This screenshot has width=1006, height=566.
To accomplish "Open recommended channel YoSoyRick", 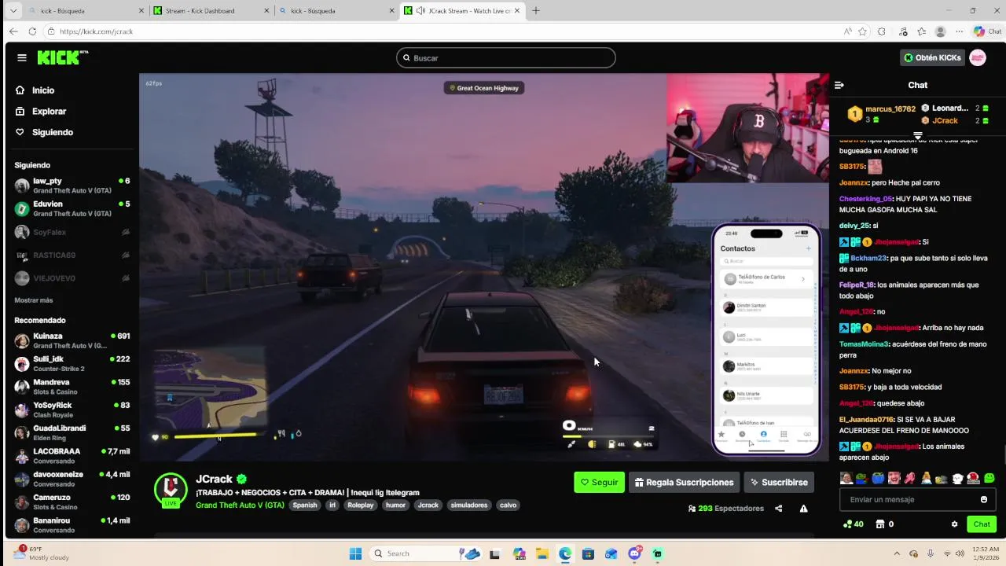I will coord(72,410).
